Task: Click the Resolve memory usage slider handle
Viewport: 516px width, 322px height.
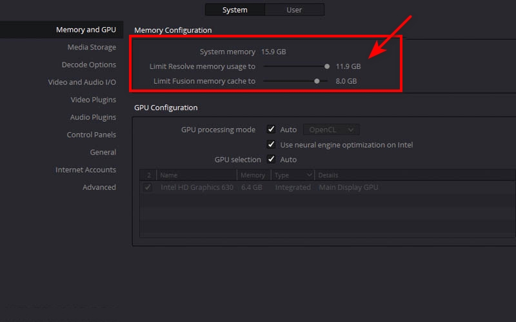Action: pos(327,66)
